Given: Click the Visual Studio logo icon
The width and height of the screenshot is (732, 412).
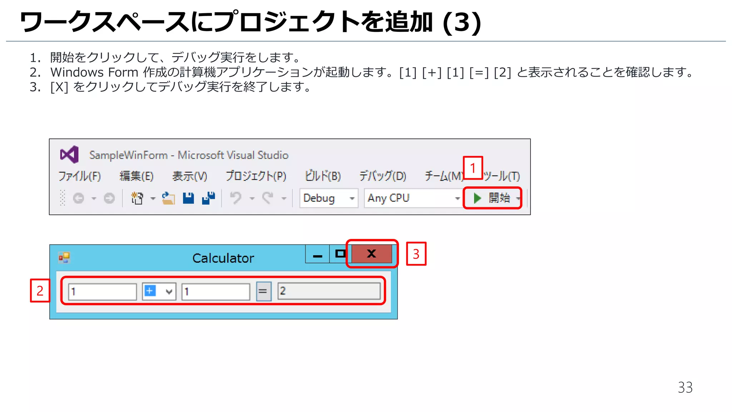Looking at the screenshot, I should point(69,154).
